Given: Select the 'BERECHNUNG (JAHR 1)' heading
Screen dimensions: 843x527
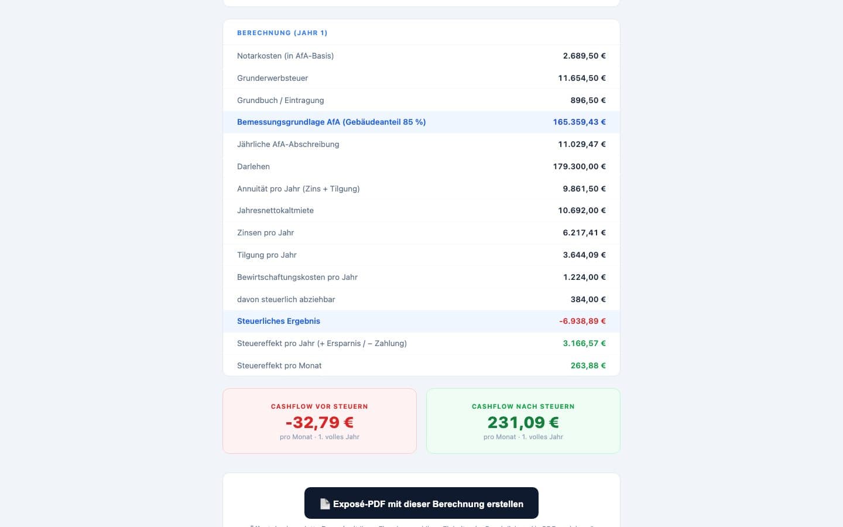Looking at the screenshot, I should pos(282,33).
